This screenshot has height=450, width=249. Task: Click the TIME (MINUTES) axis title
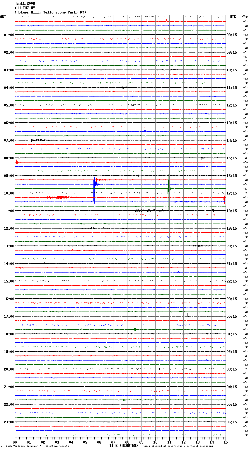[124, 446]
